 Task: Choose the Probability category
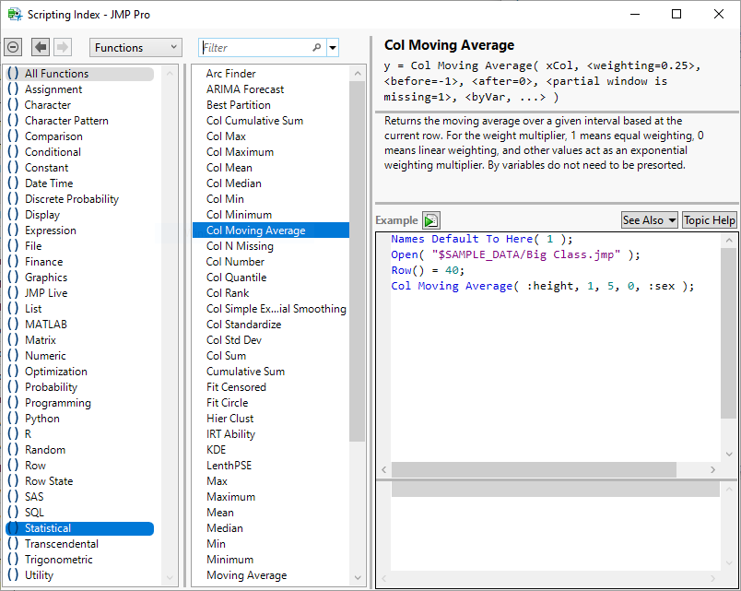(51, 387)
